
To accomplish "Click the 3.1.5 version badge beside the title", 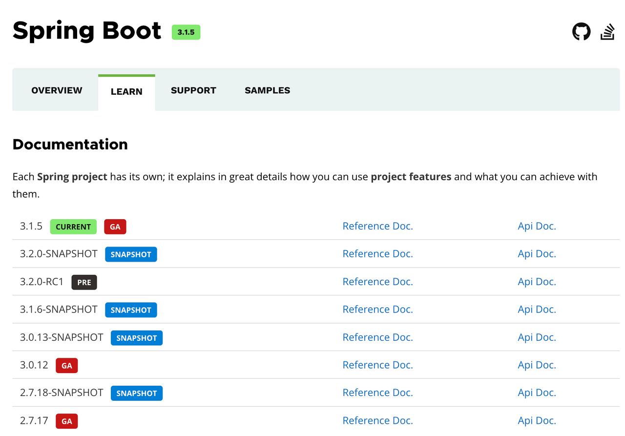I will pyautogui.click(x=186, y=32).
